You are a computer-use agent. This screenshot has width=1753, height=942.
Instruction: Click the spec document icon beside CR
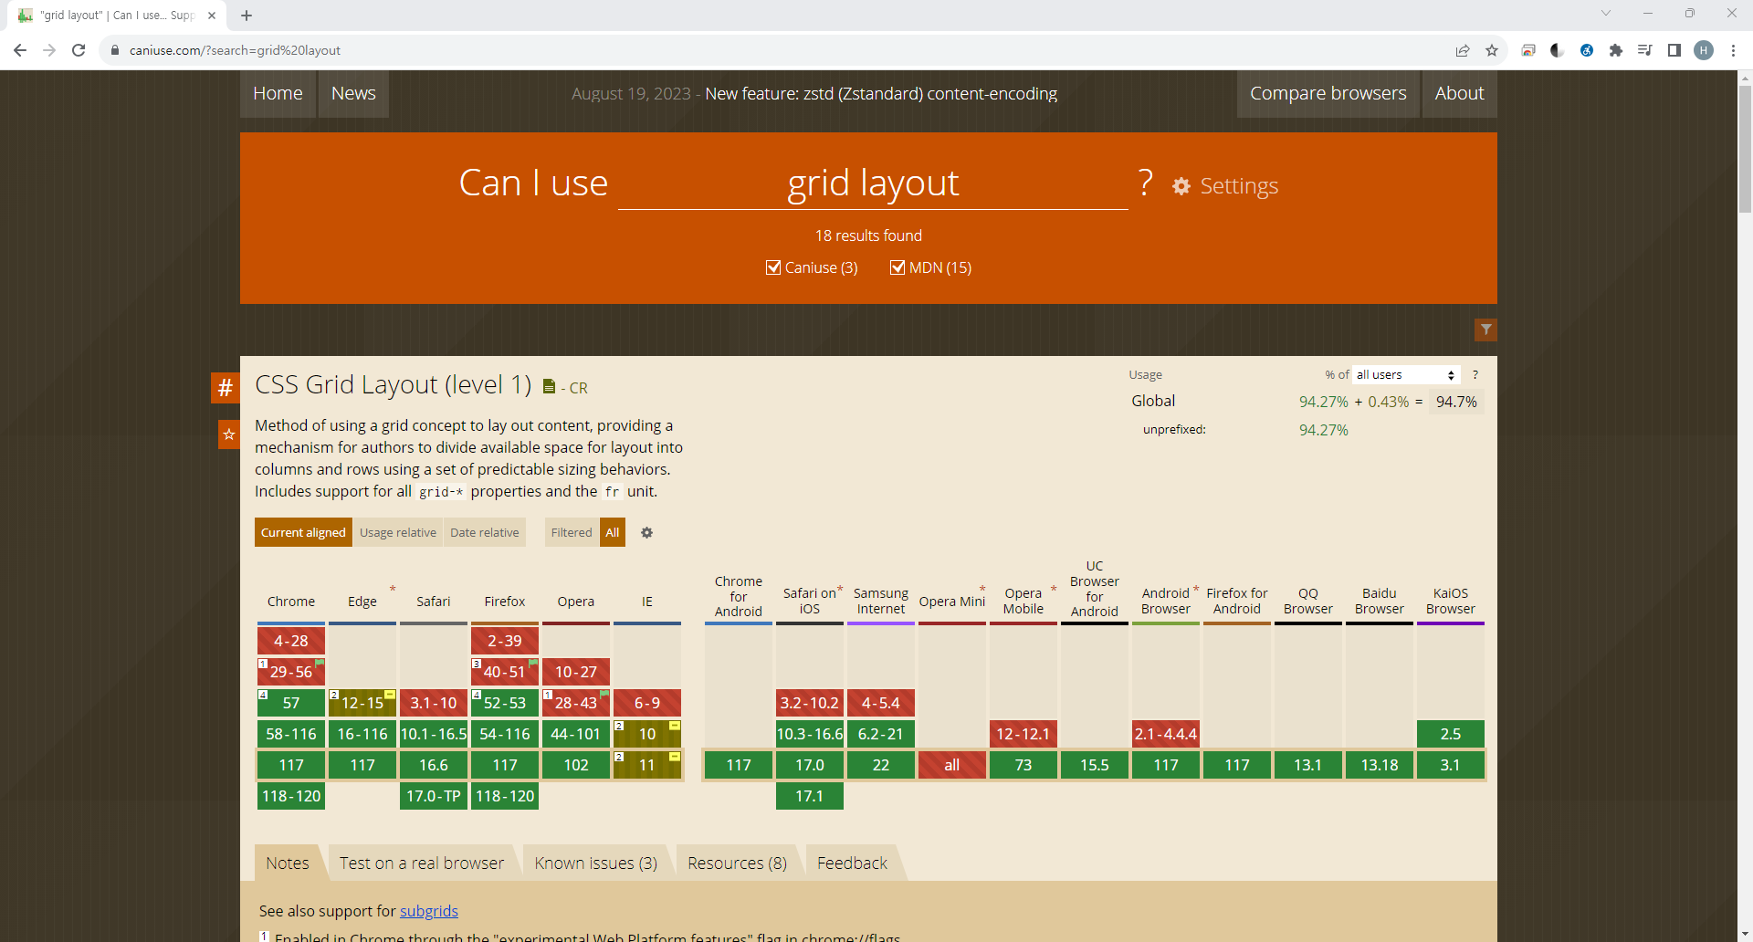(549, 387)
